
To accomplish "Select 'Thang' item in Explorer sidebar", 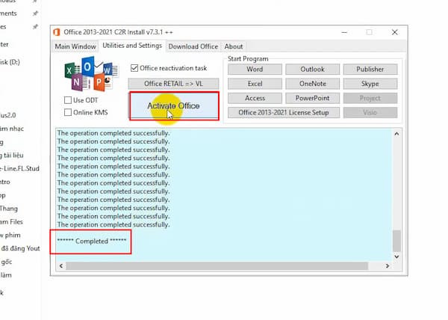I will tap(8, 209).
